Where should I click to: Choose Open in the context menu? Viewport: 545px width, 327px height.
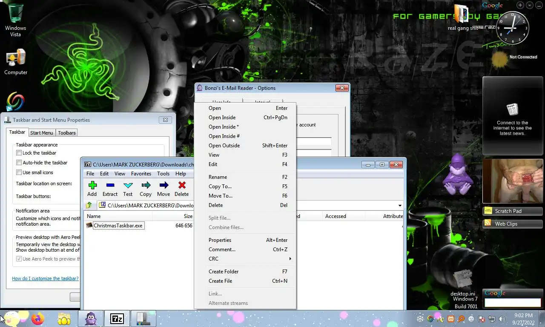(245, 108)
